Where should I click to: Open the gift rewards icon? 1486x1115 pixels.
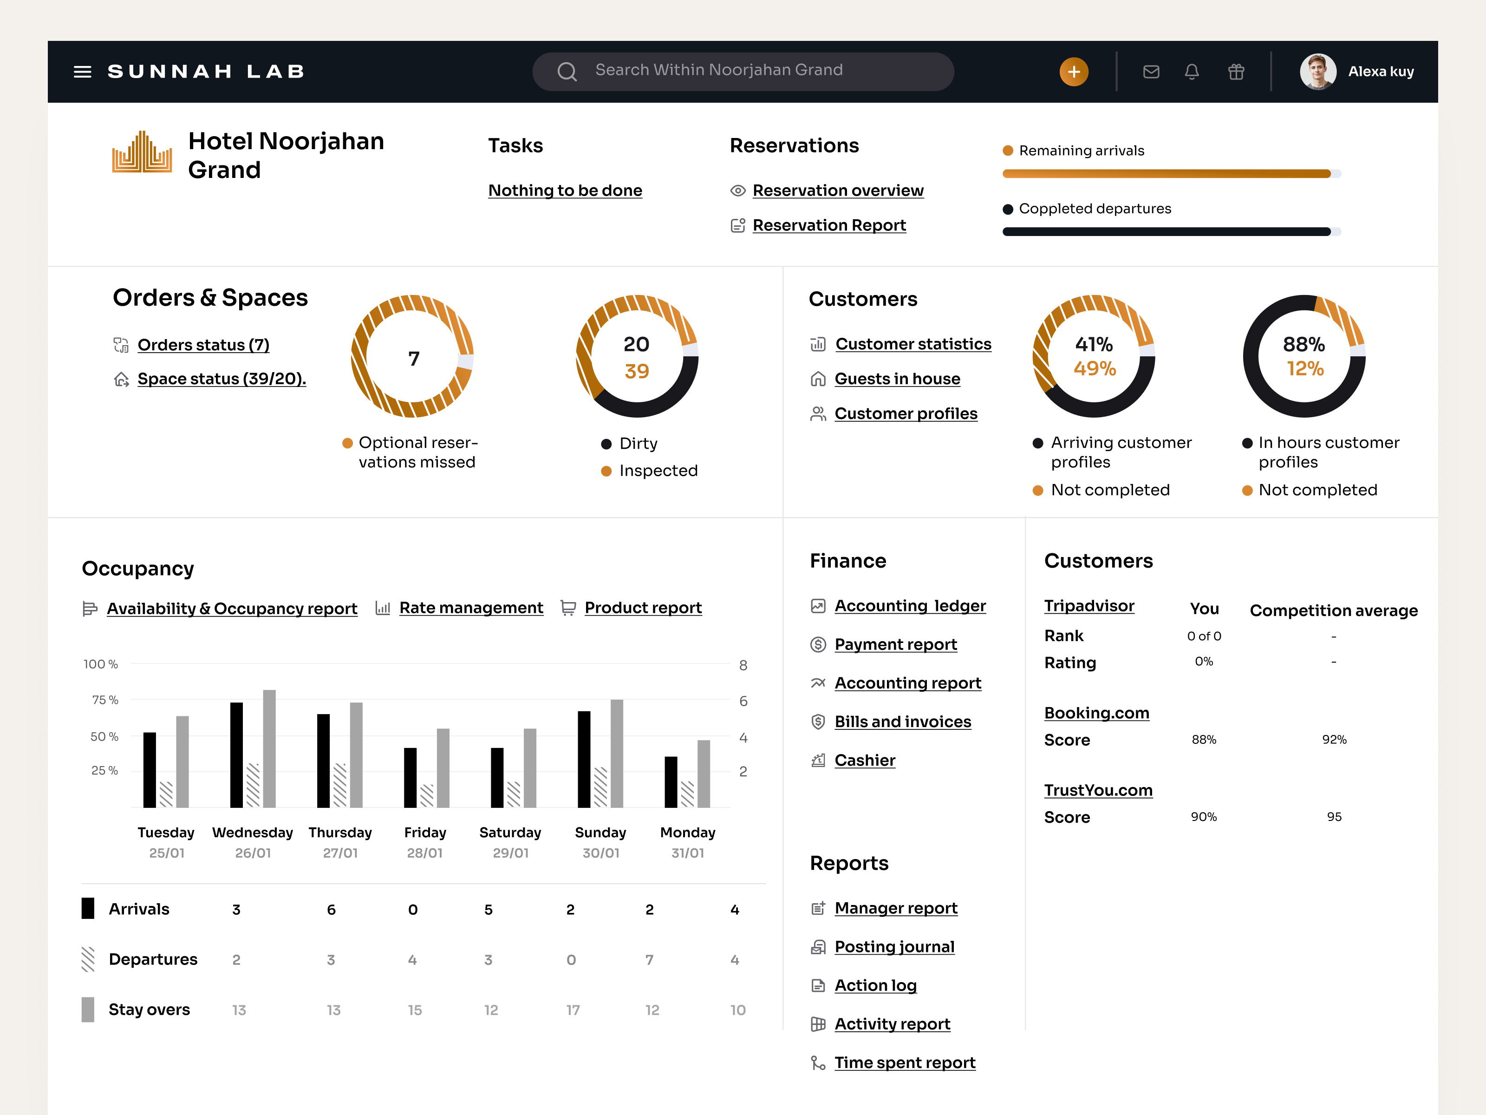[1236, 71]
